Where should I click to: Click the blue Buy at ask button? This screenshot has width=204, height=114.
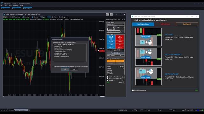(111, 38)
